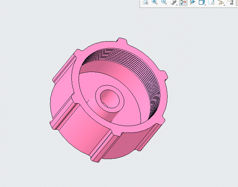Click the Zoom In magnifier icon
The height and width of the screenshot is (187, 238).
(154, 2)
